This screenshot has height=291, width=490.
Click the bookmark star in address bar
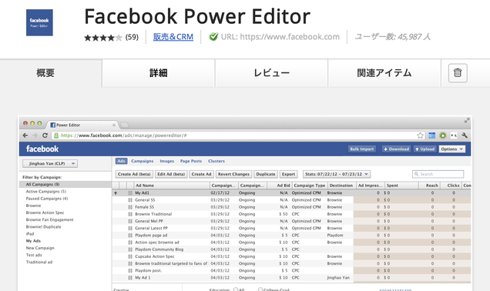point(420,135)
